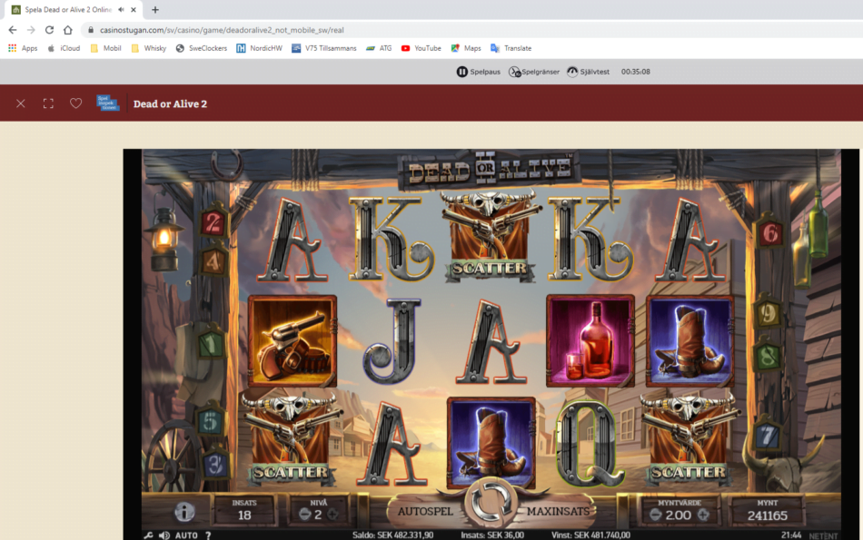Viewport: 863px width, 540px height.
Task: Select payline marker 4
Action: point(213,261)
